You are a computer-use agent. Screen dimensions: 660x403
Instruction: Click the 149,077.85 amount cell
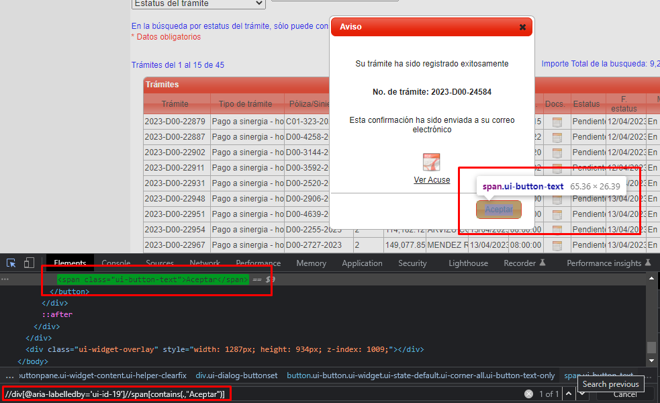coord(406,245)
